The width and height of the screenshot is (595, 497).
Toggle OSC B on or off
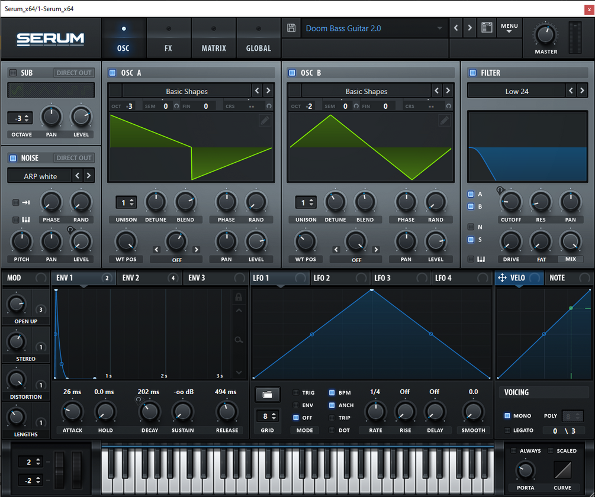[x=292, y=72]
